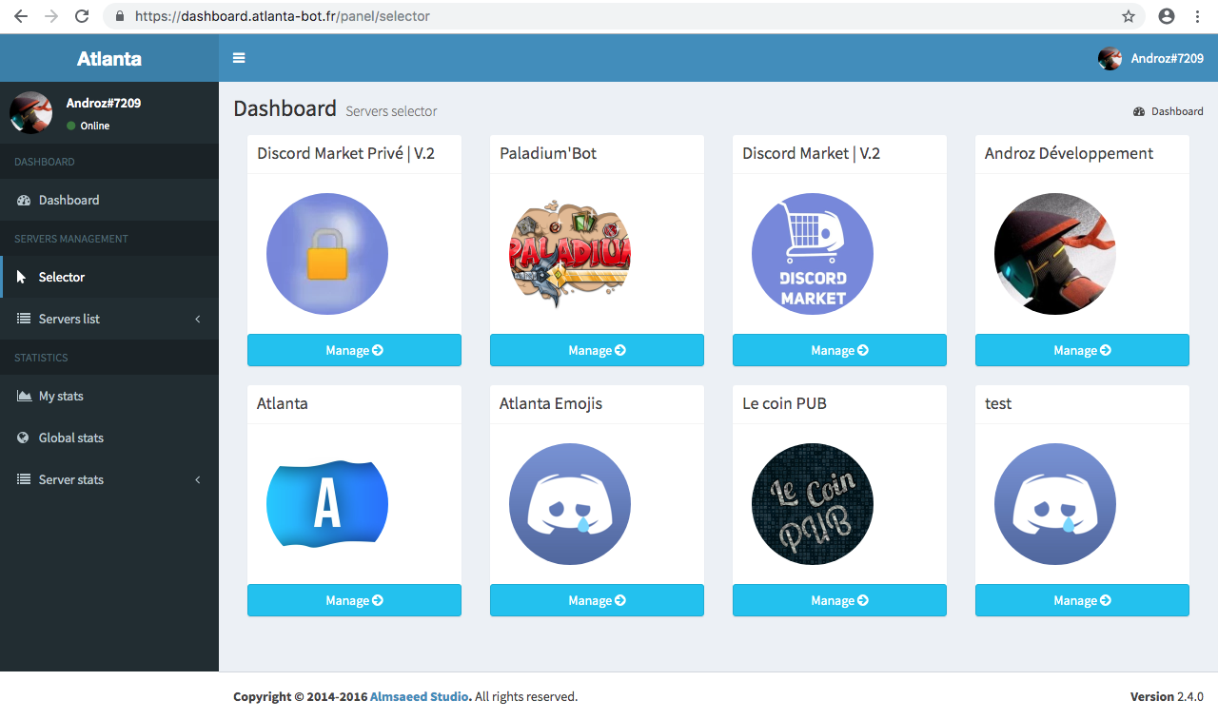Open the Chrome three-dot menu

(1197, 16)
